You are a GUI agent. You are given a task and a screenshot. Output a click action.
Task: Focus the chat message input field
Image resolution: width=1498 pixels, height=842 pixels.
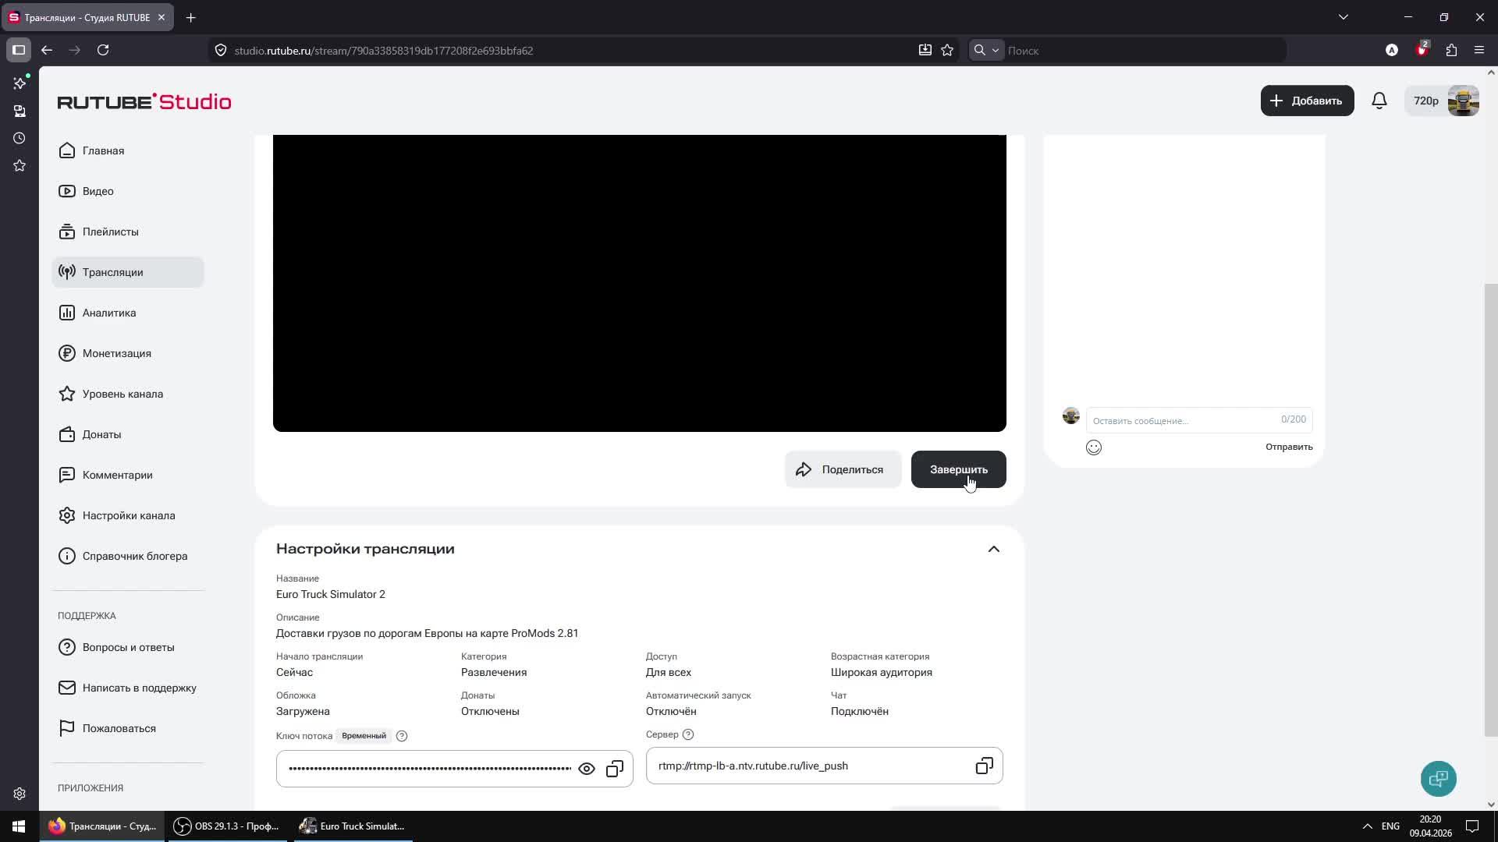1182,420
